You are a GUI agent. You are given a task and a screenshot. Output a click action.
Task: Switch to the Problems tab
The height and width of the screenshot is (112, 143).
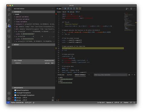pos(61,75)
